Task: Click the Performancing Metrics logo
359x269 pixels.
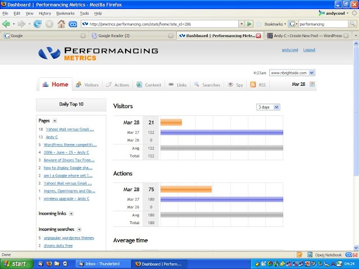Action: 98,54
